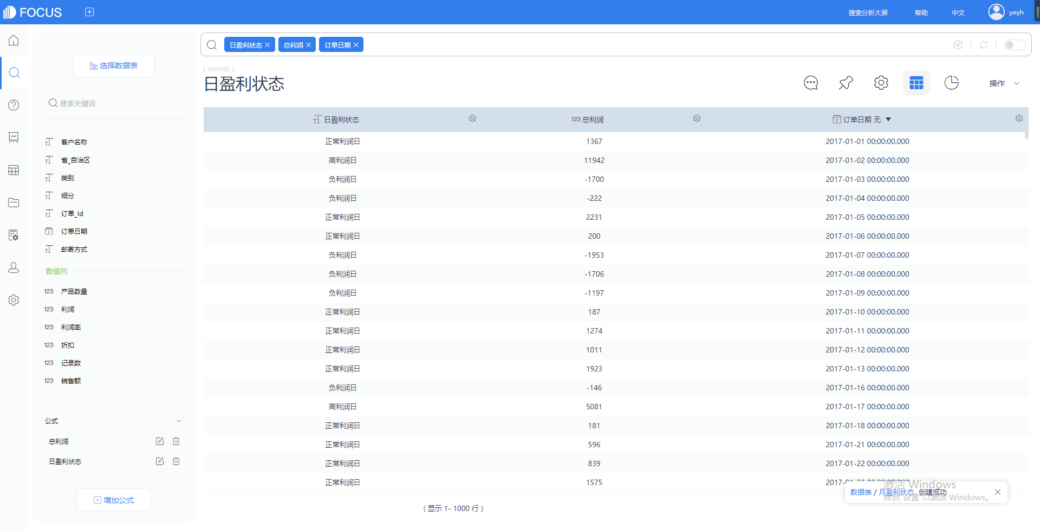Pin answer to pinboard

point(846,83)
